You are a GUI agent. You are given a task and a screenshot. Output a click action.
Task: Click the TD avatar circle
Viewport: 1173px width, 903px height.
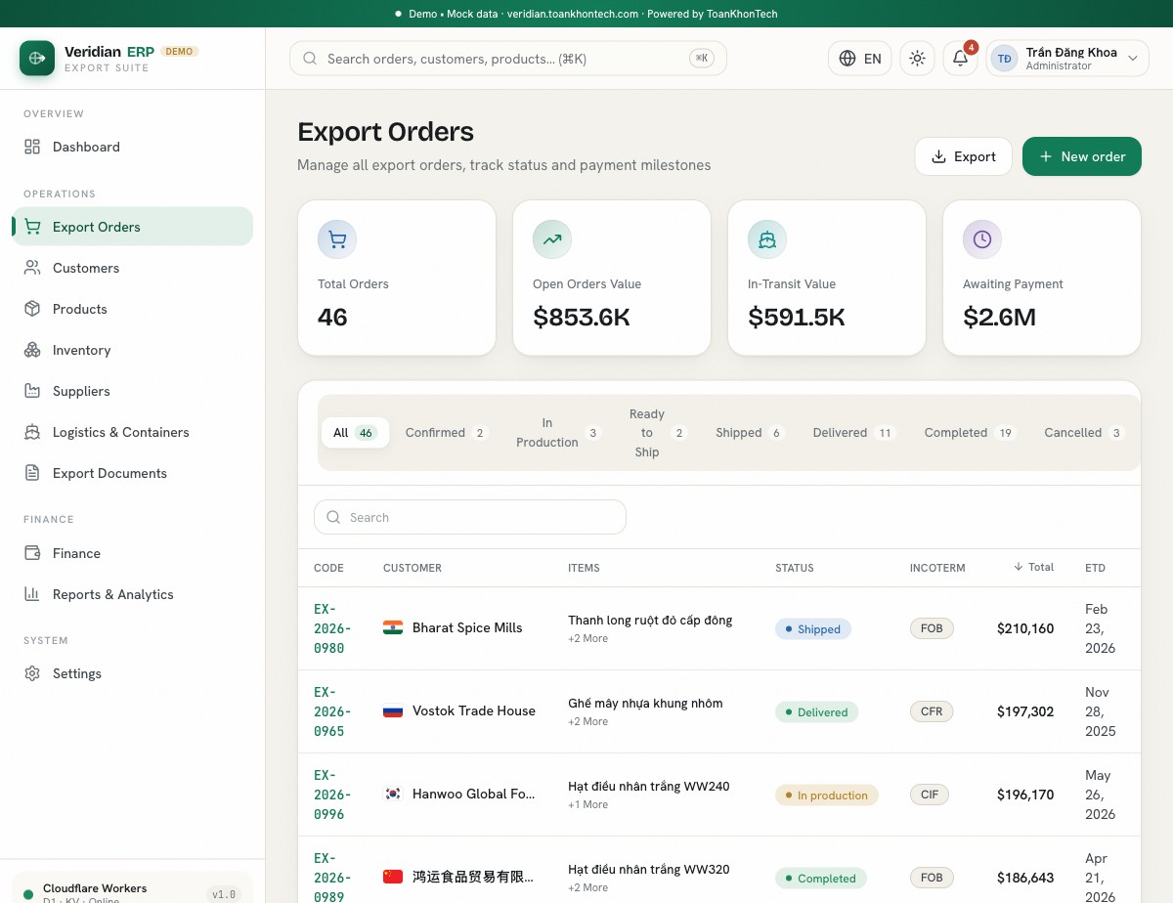pos(1004,59)
